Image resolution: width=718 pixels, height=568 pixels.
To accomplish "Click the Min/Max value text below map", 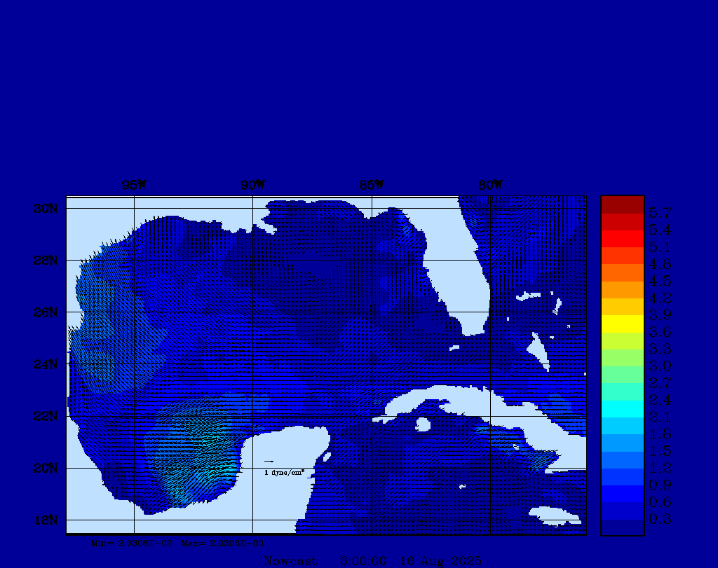I will click(177, 543).
